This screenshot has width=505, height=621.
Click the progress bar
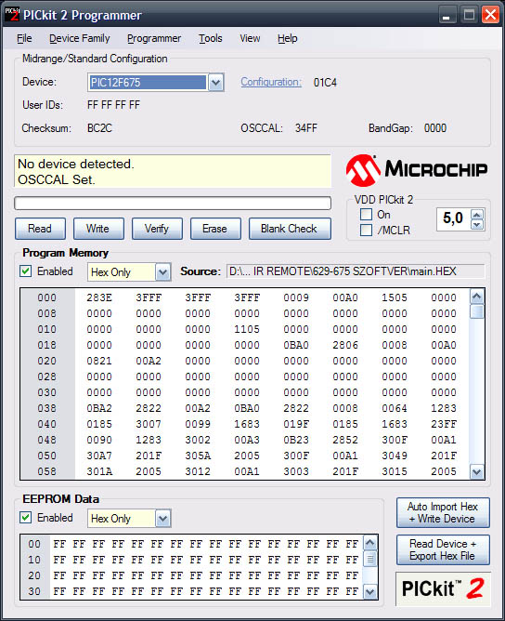[173, 204]
